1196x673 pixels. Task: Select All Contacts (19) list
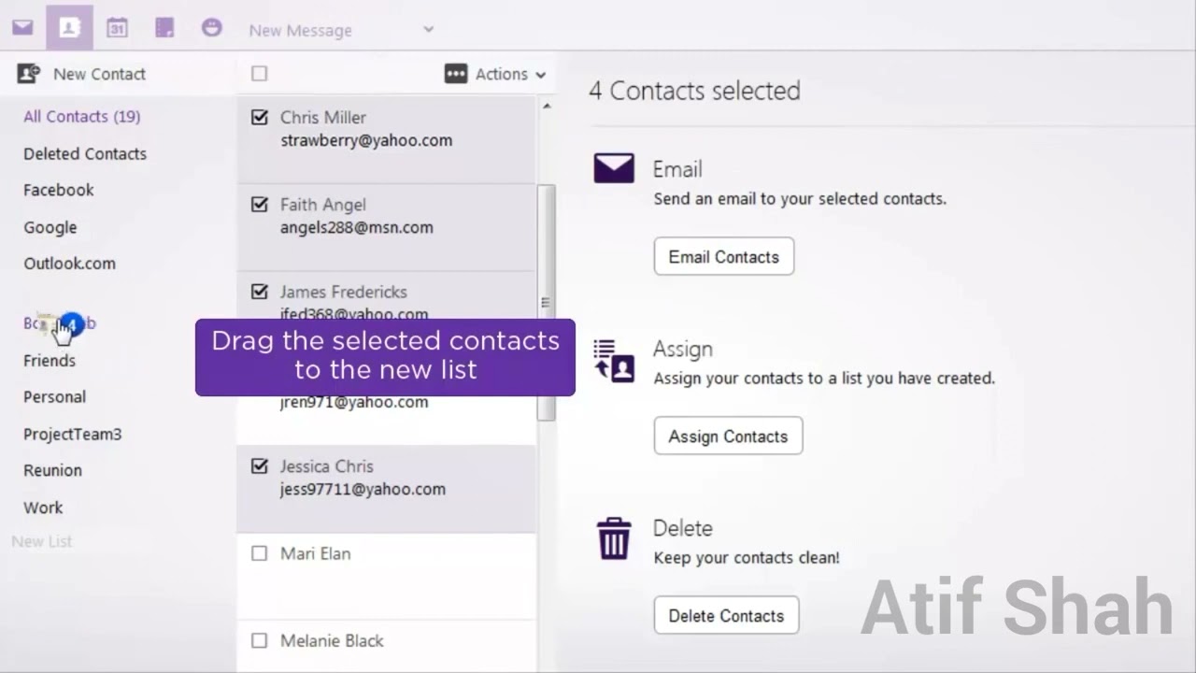coord(82,117)
